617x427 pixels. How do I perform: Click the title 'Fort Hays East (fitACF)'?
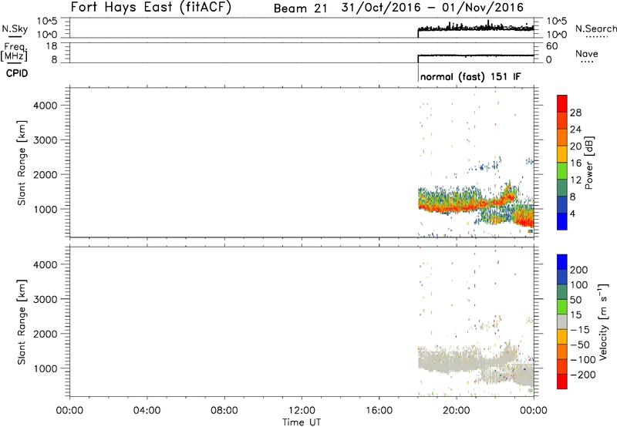pos(150,7)
